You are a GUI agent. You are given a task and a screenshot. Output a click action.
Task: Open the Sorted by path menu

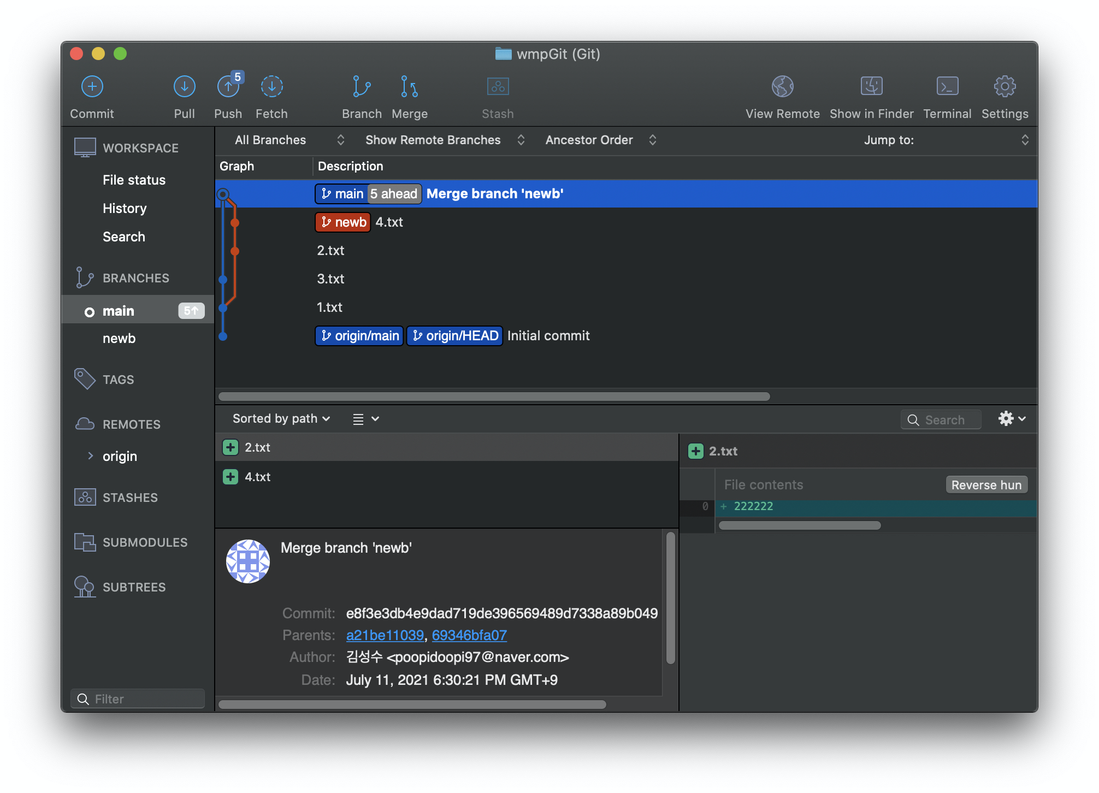click(x=281, y=419)
